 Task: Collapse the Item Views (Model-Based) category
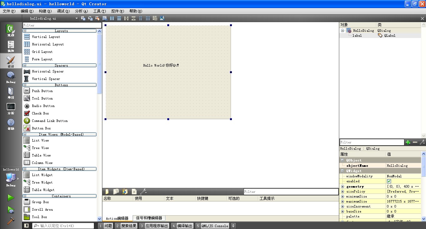pos(25,134)
